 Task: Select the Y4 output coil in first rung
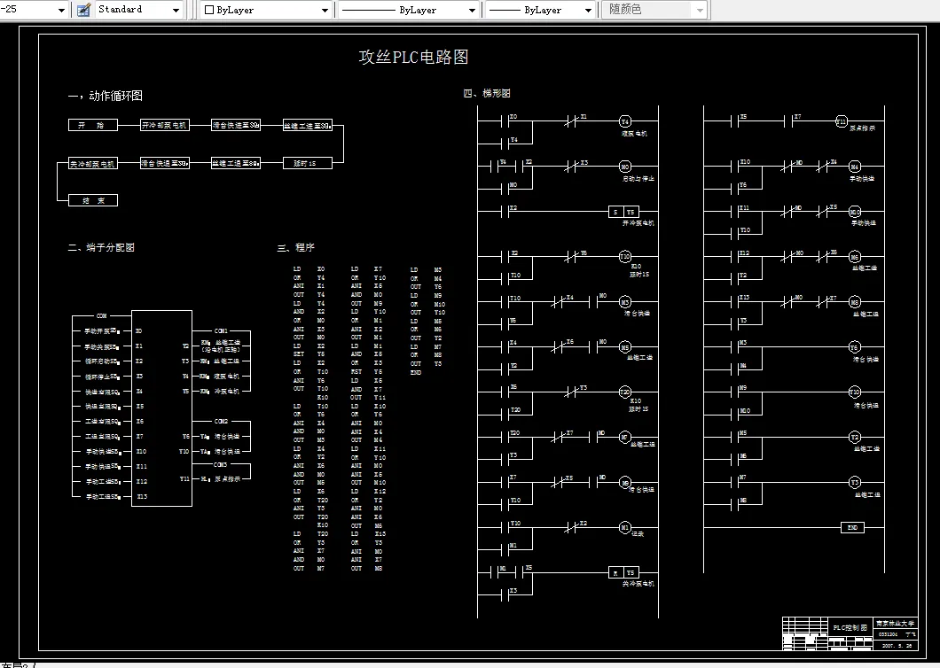click(x=625, y=121)
